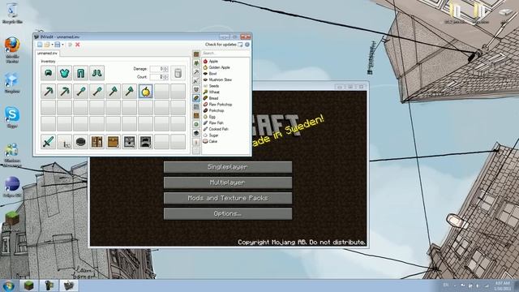Click the Save floppy disk toolbar icon

(x=58, y=45)
